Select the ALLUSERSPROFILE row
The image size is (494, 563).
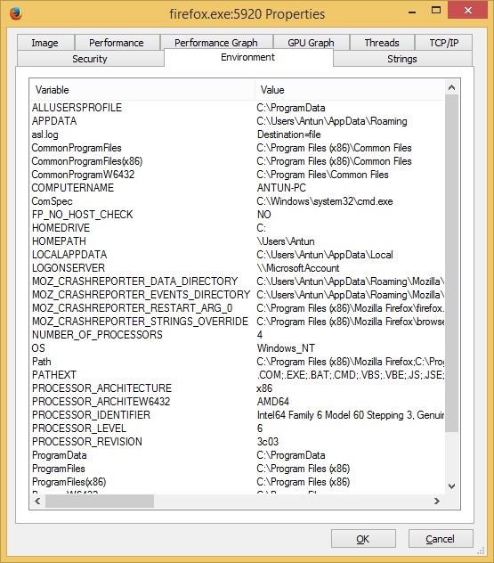click(x=237, y=108)
